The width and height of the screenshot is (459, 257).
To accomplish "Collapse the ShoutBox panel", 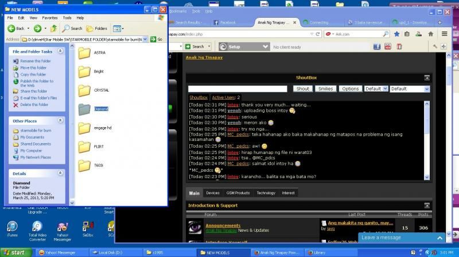I will [x=426, y=77].
